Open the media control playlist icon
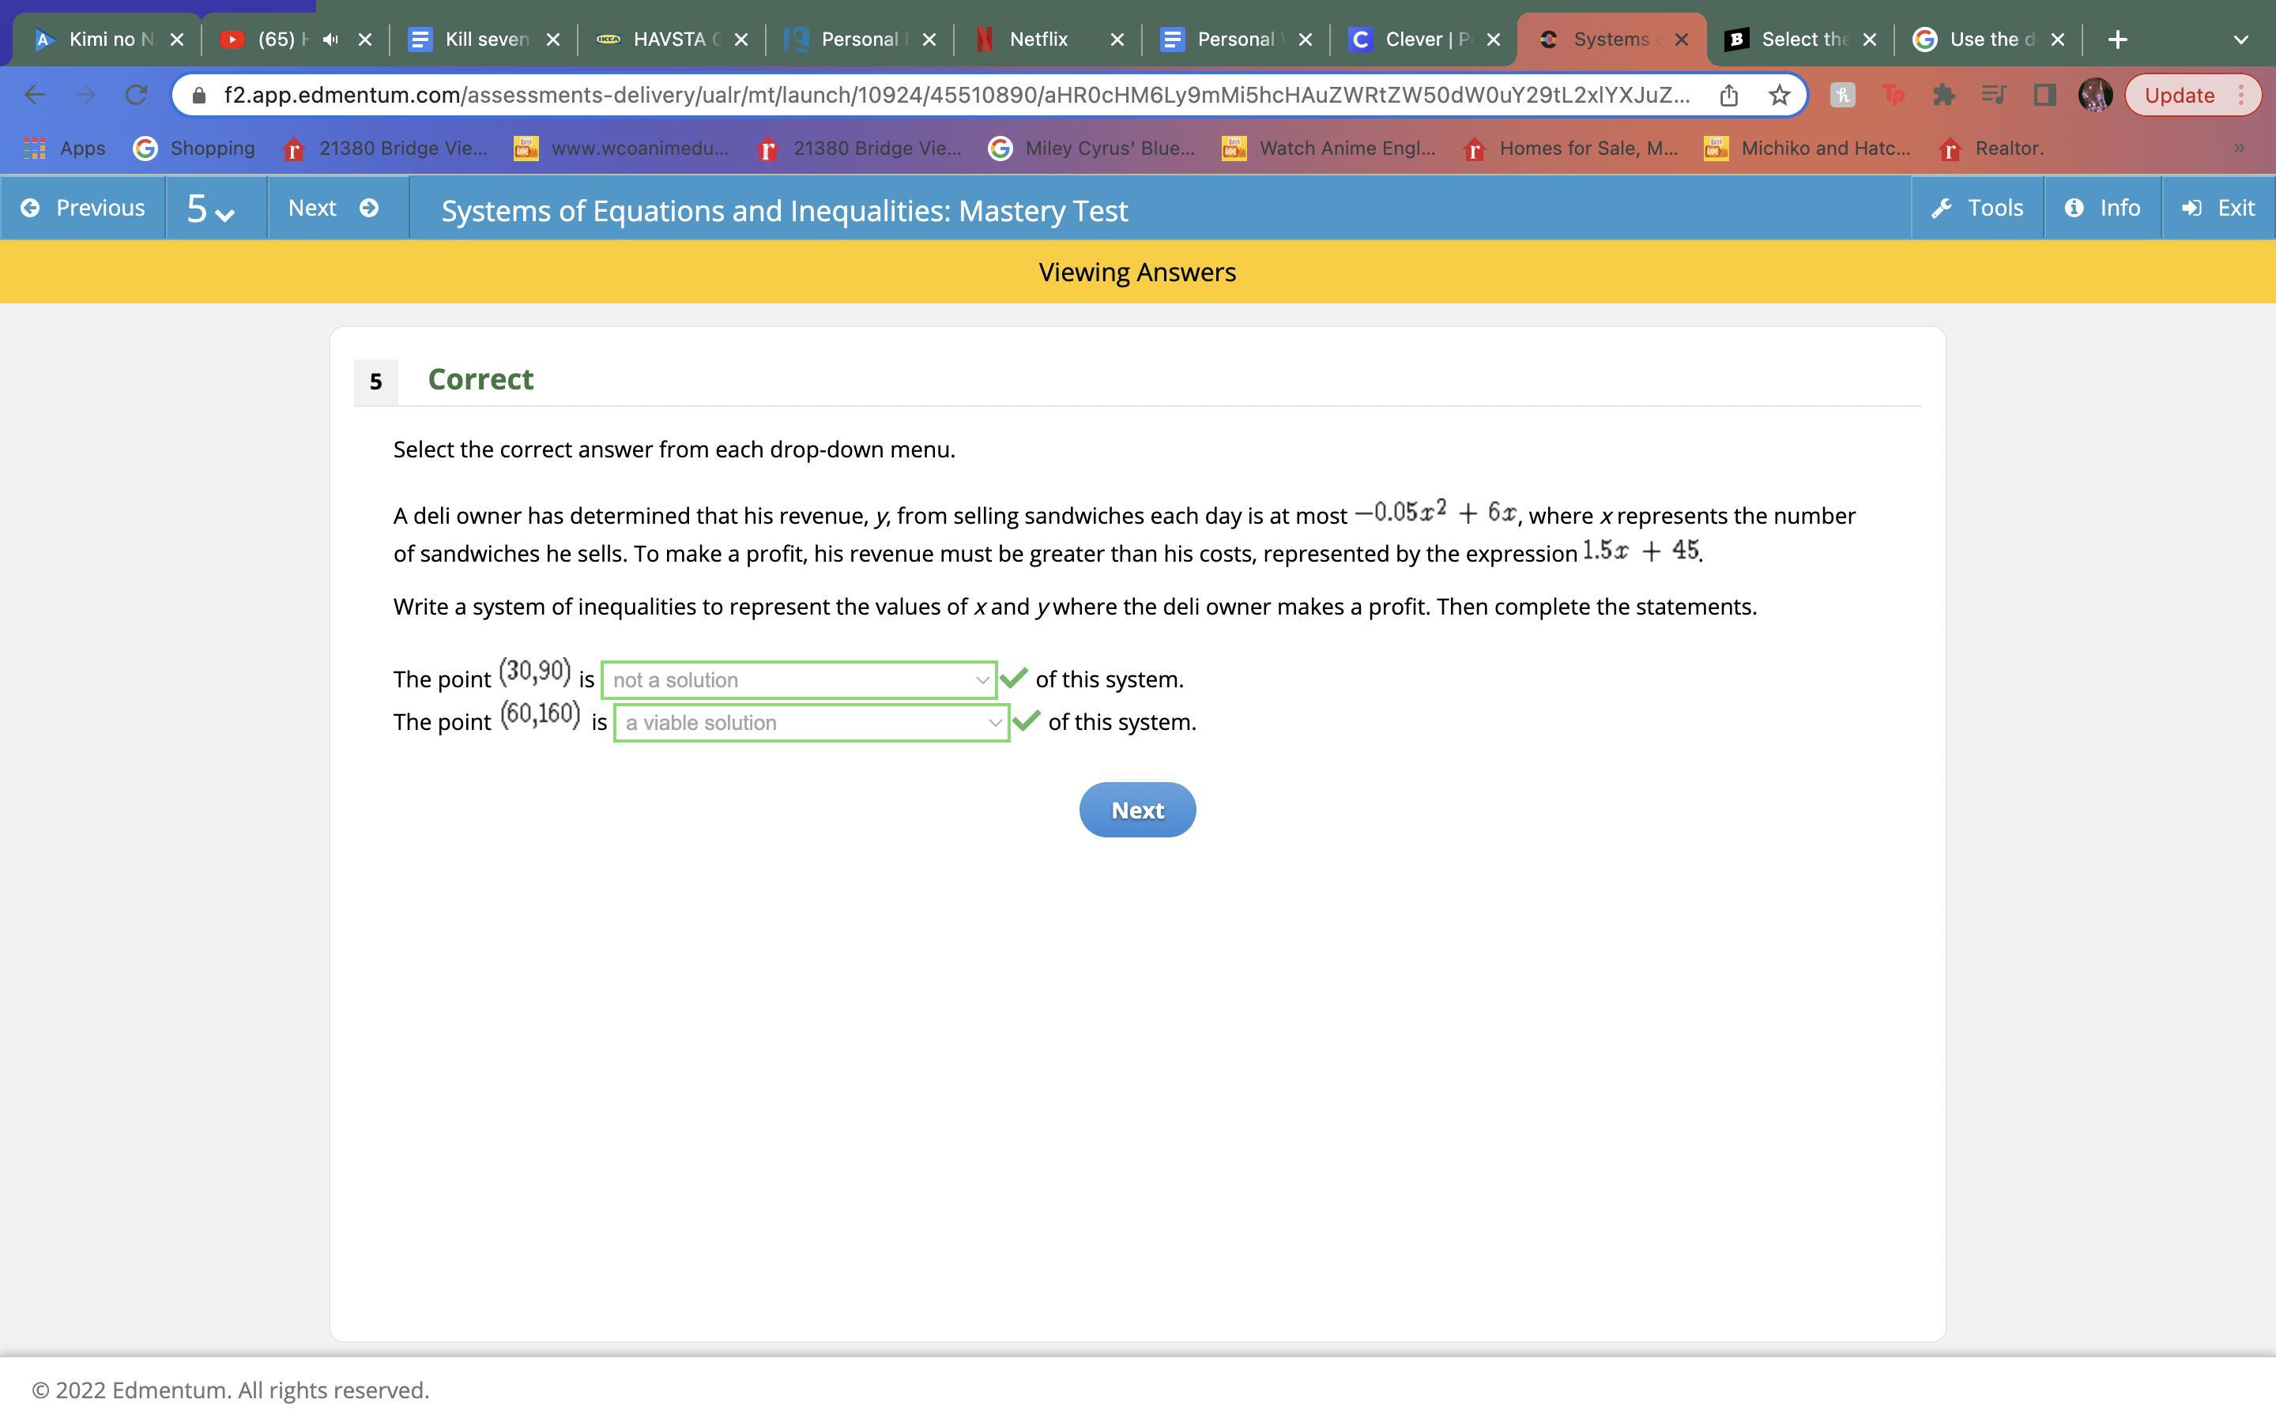Image resolution: width=2276 pixels, height=1422 pixels. (x=1993, y=95)
